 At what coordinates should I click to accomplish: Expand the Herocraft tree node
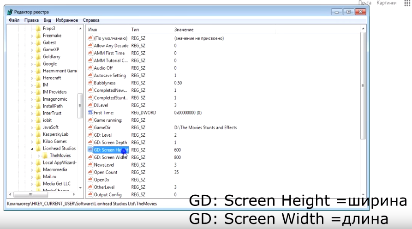pyautogui.click(x=32, y=78)
